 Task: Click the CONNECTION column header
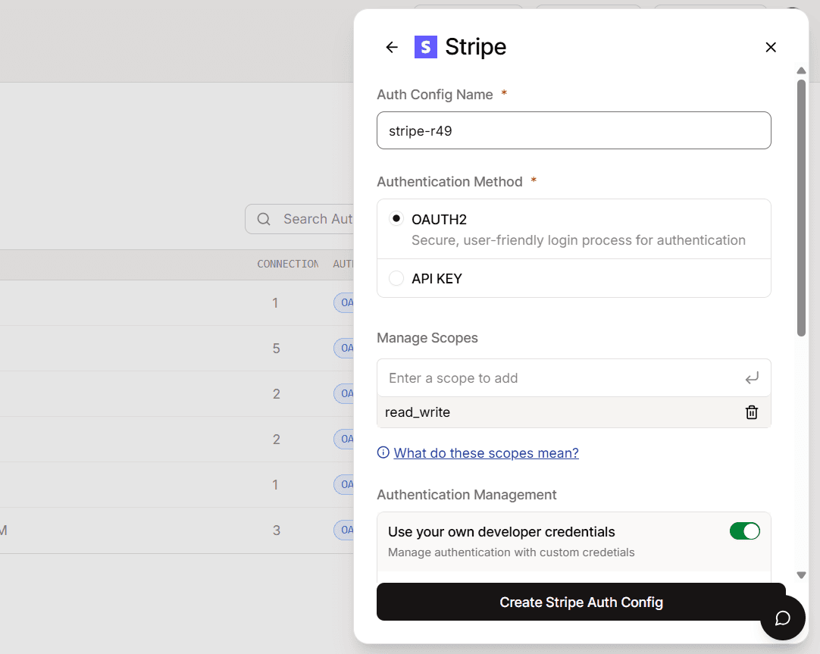(287, 264)
